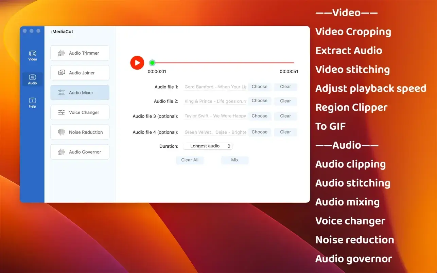Open the Audio Governor tool
Image resolution: width=437 pixels, height=273 pixels.
[x=80, y=152]
